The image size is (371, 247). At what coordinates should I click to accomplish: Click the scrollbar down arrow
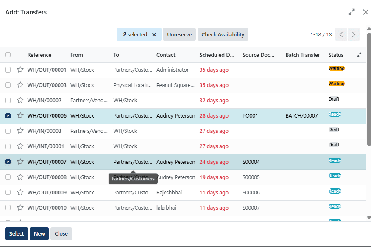(369, 218)
